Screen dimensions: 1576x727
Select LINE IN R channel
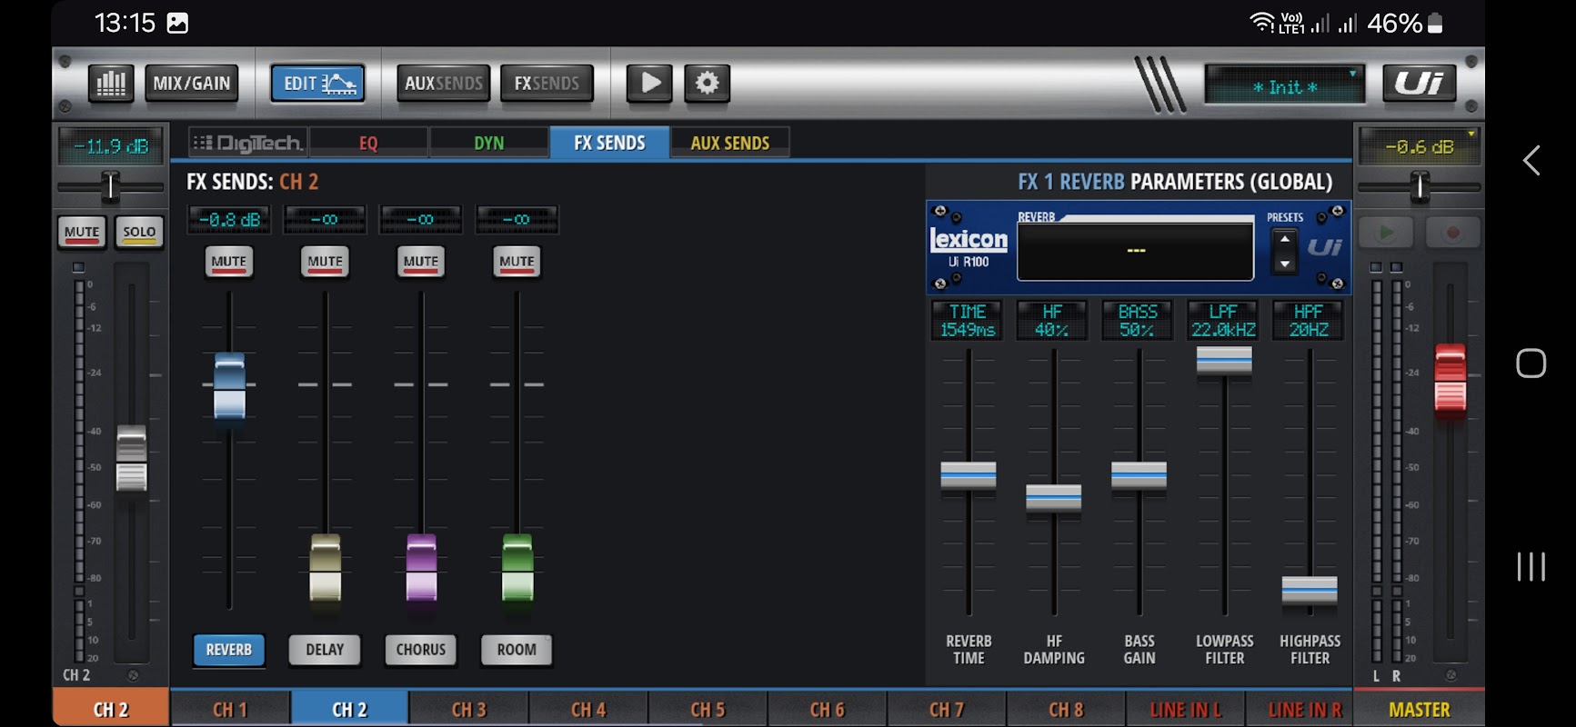1305,710
